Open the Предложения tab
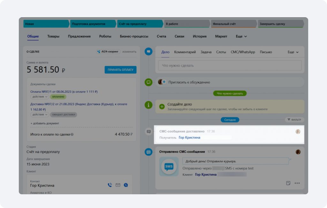327x208 pixels. pos(79,36)
